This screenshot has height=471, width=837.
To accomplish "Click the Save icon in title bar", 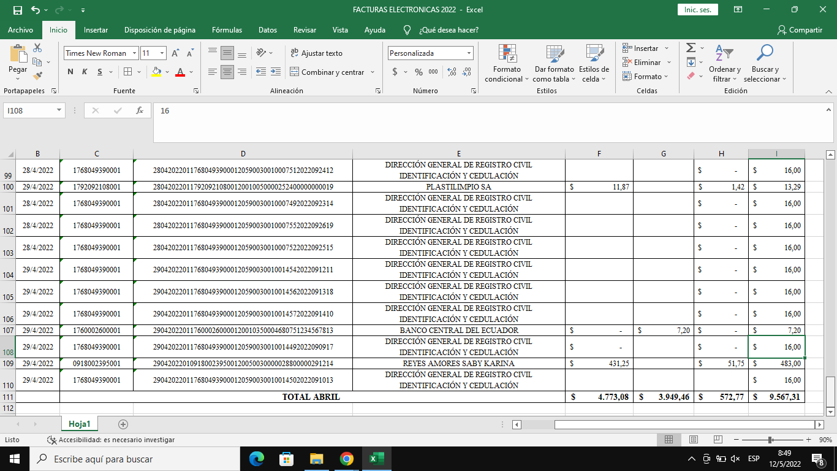I will pos(17,10).
